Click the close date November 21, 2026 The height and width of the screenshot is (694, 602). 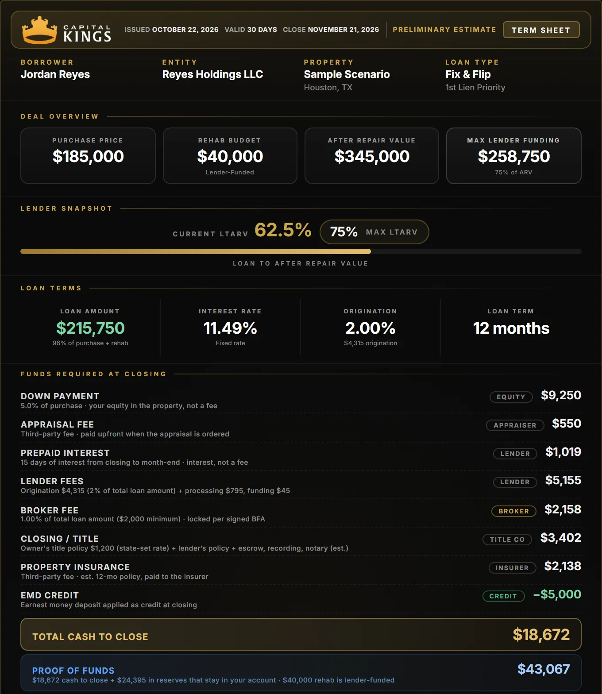point(343,30)
